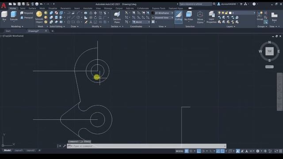Toggle object snap tracking in status bar

pos(218,151)
